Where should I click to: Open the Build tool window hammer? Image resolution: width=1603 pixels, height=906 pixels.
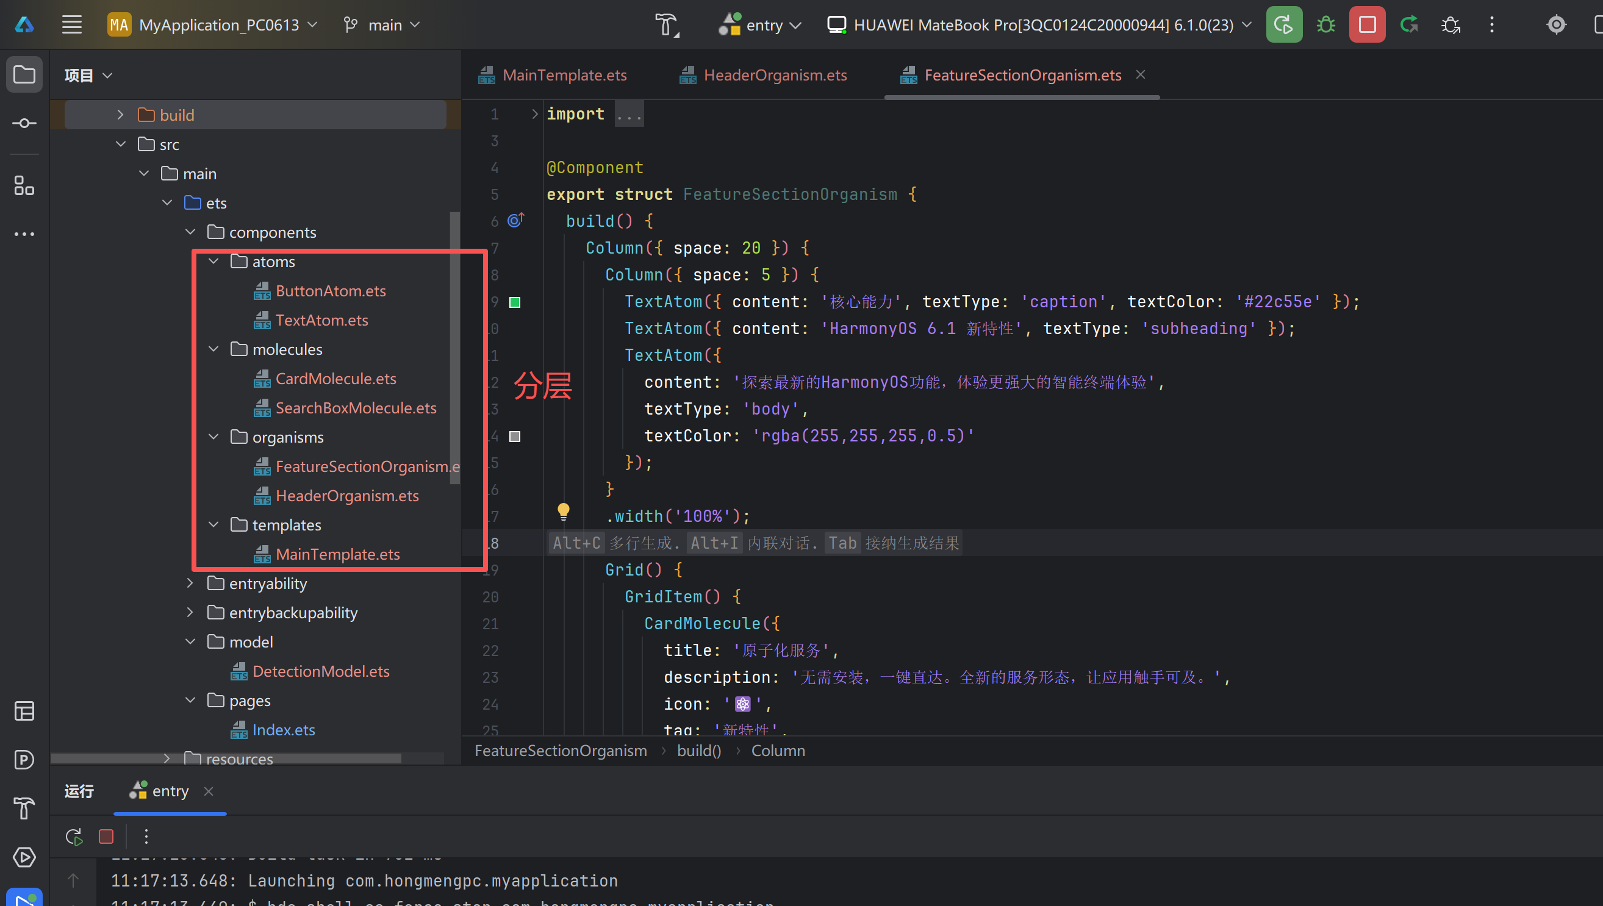point(24,808)
